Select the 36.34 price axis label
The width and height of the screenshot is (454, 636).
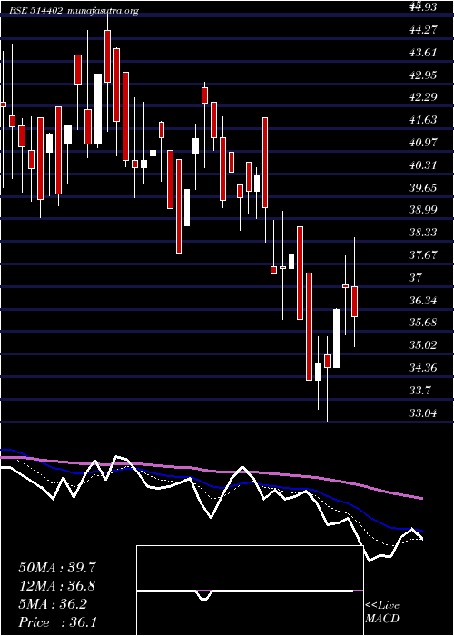(424, 301)
